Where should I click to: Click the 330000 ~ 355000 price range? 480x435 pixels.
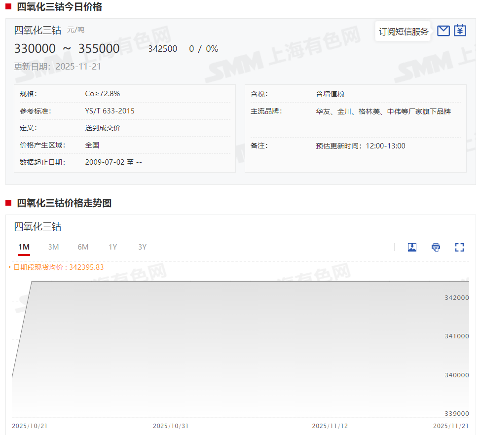[67, 49]
